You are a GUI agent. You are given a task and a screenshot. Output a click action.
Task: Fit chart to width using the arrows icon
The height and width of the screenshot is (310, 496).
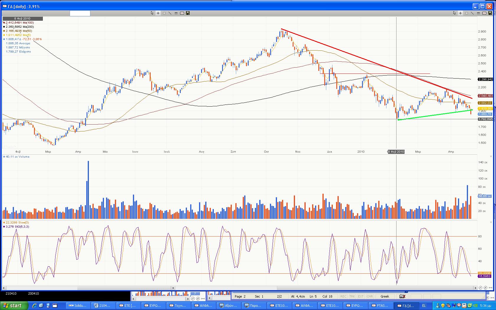coord(490,288)
